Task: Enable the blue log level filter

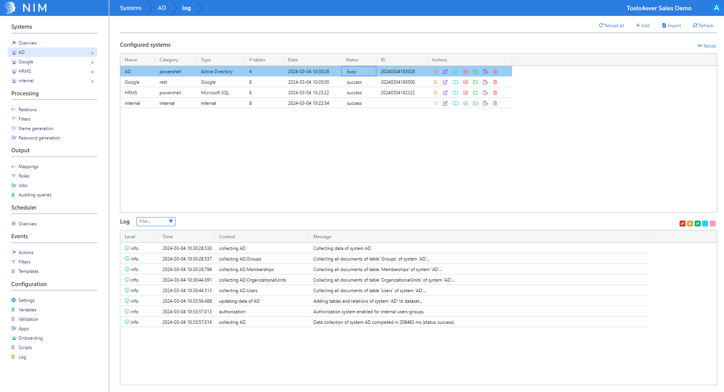Action: 705,224
